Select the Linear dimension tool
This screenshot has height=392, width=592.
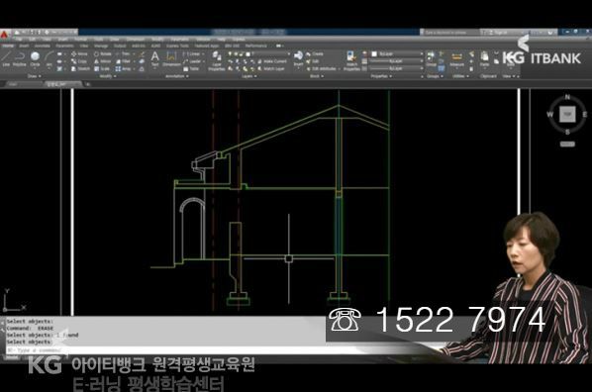(193, 54)
